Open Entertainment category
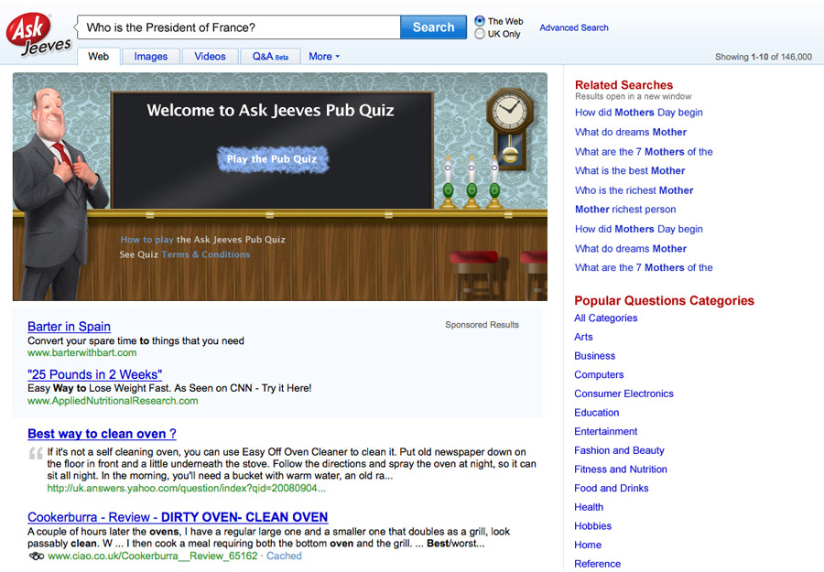824x572 pixels. pyautogui.click(x=605, y=431)
